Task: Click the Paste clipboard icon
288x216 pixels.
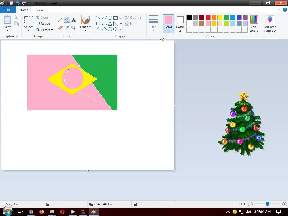Action: click(8, 20)
